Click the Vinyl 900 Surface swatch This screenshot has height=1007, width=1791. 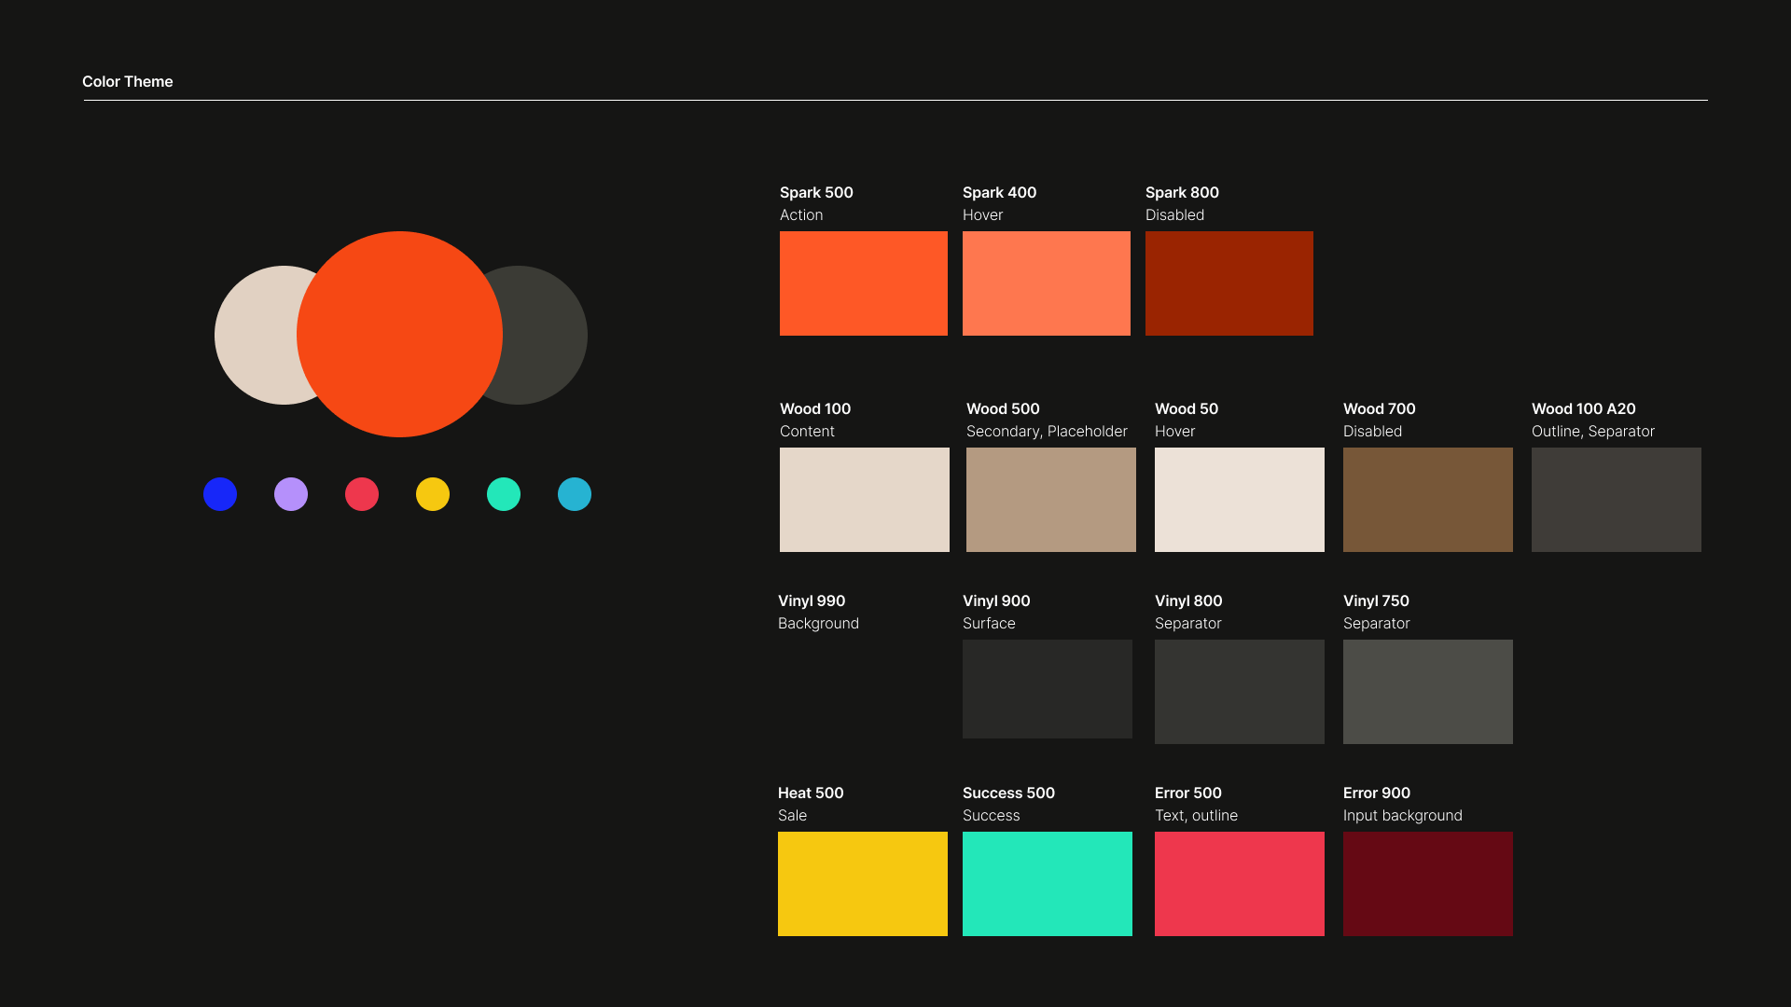coord(1047,689)
